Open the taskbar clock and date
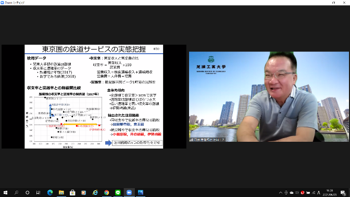Image resolution: width=350 pixels, height=197 pixels. point(330,192)
